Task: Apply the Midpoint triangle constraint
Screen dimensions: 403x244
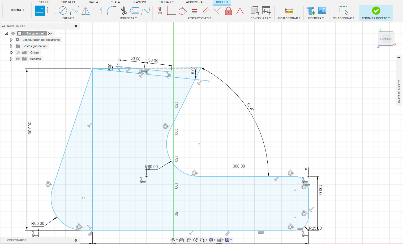Action: coord(240,11)
